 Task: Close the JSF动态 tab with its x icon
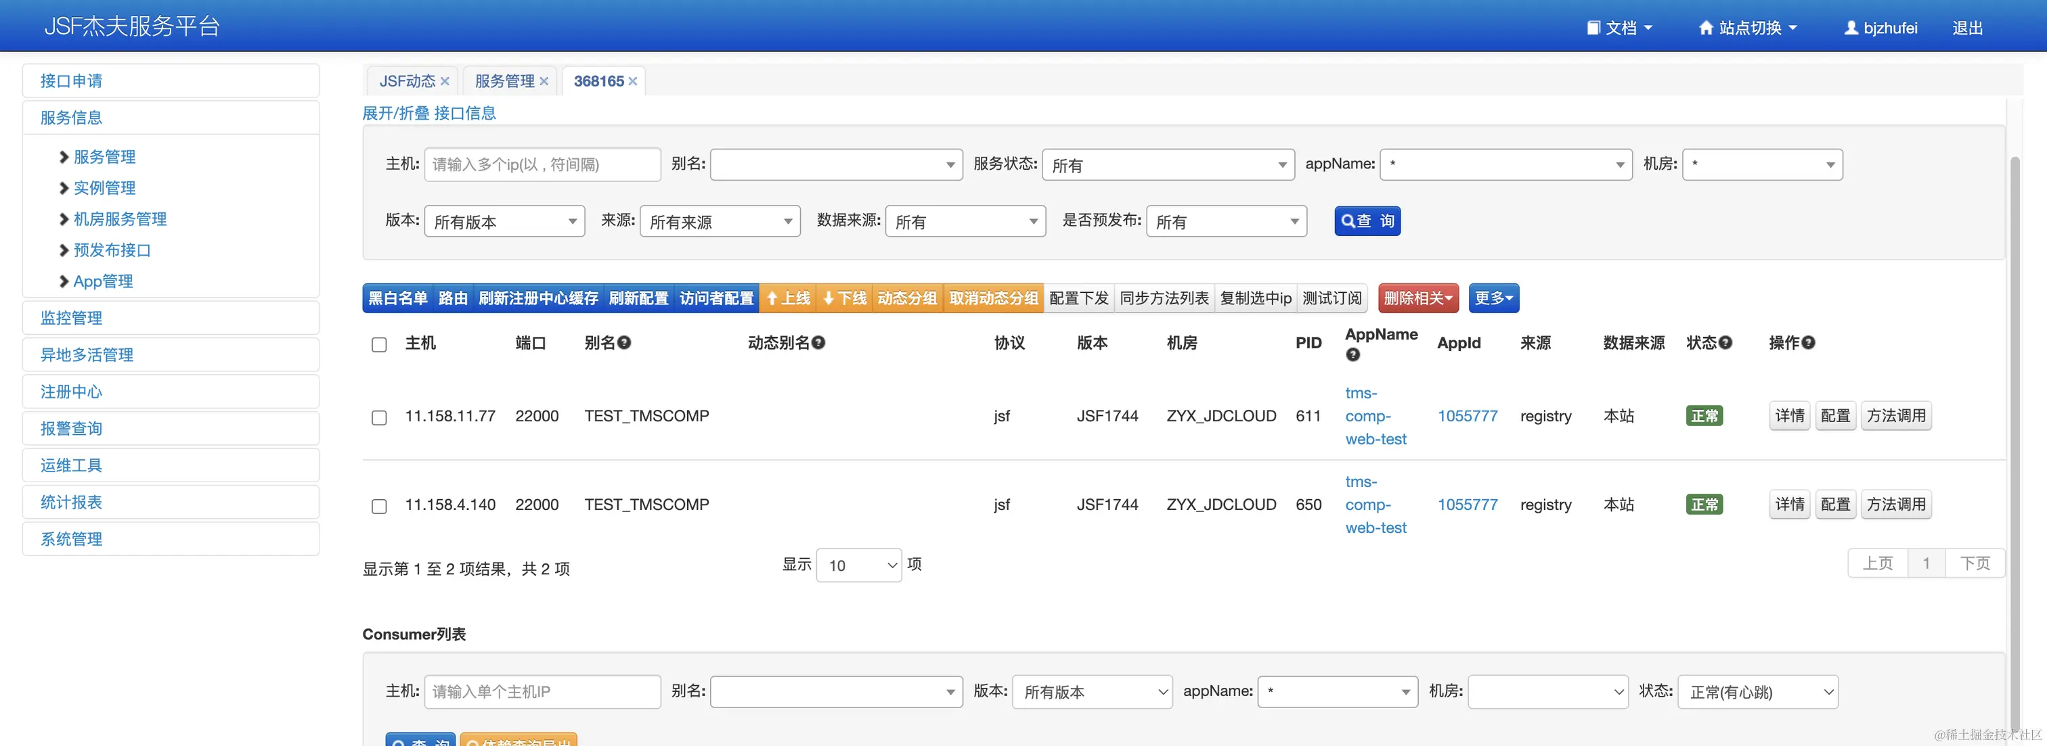pos(445,82)
